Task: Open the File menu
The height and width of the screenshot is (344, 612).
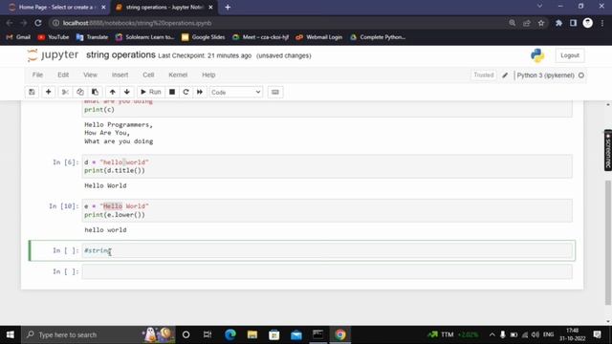Action: [x=37, y=75]
